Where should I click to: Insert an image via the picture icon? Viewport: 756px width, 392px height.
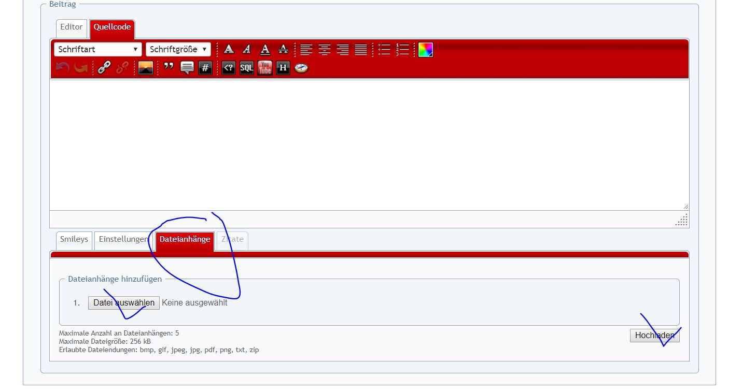point(146,68)
